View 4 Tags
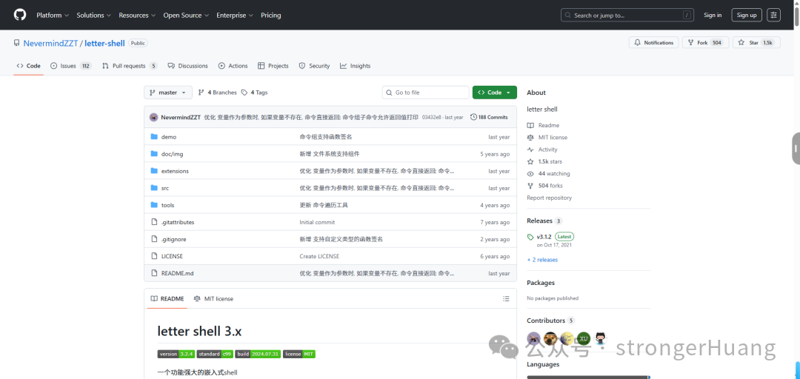 [254, 93]
